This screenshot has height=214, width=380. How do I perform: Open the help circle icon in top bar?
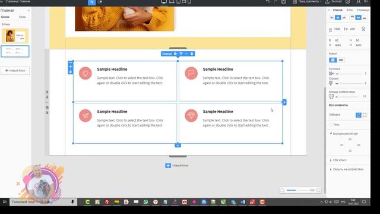pyautogui.click(x=348, y=2)
